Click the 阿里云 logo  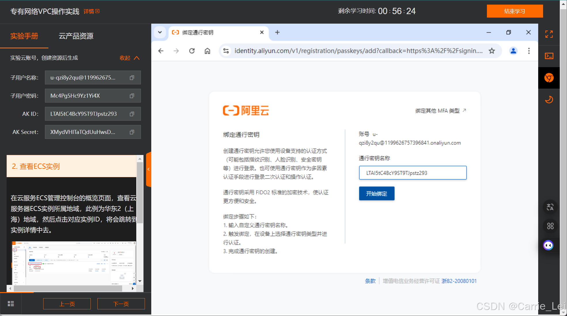click(x=246, y=111)
